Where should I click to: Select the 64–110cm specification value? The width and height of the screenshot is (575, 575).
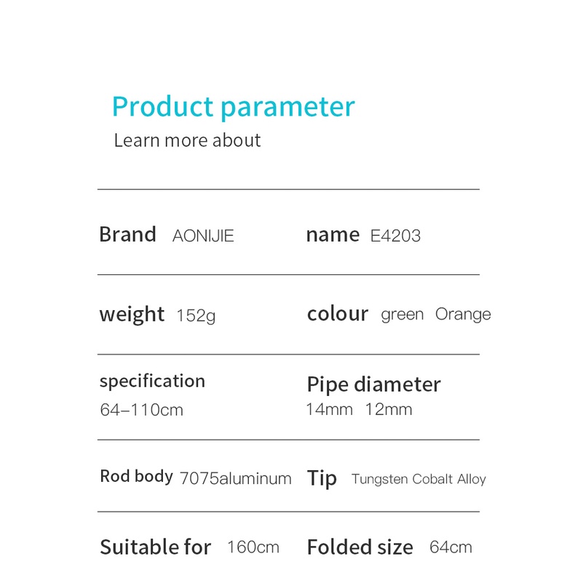click(x=141, y=410)
